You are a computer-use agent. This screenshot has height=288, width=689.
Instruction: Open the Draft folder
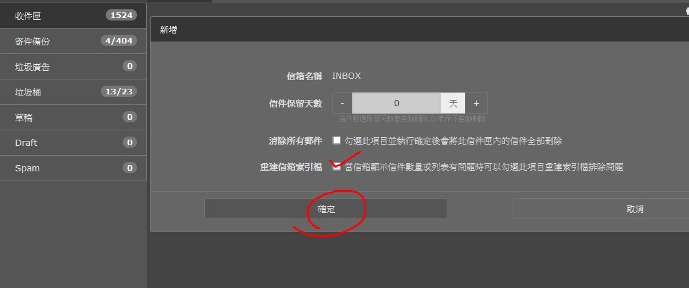click(73, 143)
